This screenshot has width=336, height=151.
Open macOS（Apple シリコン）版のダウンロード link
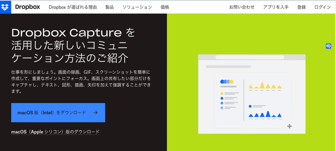55,132
